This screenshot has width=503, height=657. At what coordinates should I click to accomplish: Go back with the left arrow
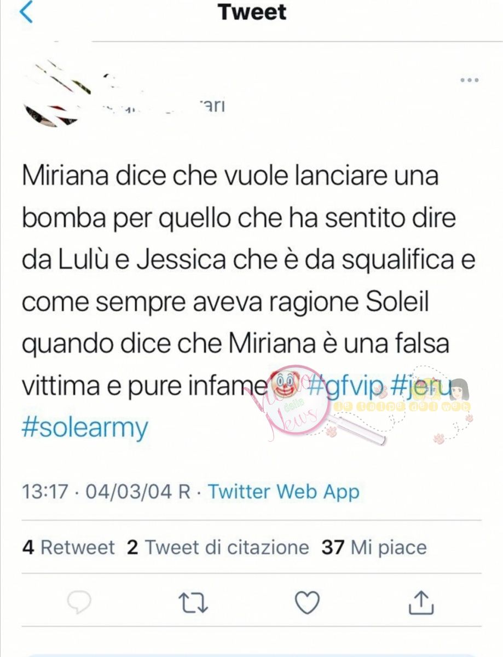[26, 12]
